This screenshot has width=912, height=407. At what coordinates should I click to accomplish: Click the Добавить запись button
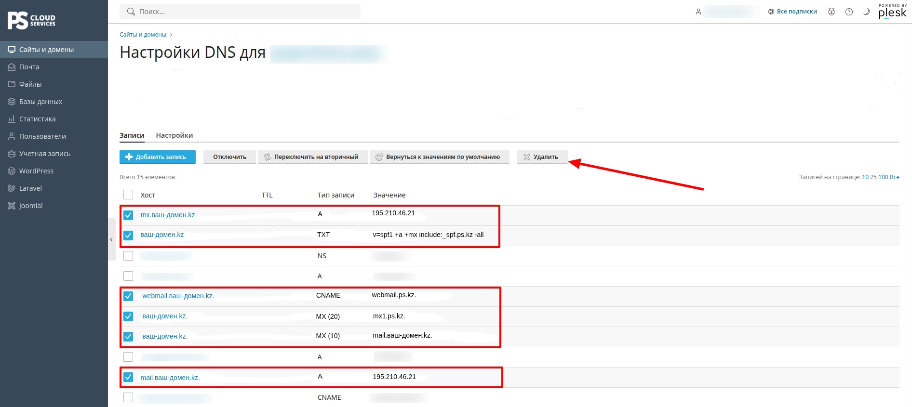click(x=158, y=157)
